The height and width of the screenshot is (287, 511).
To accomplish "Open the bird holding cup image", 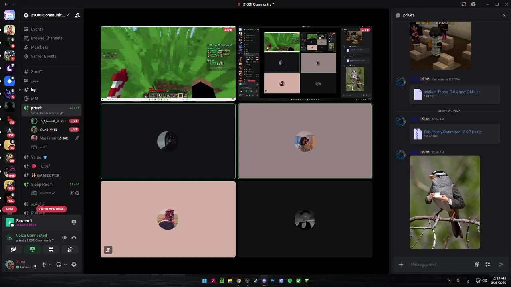I will point(445,202).
